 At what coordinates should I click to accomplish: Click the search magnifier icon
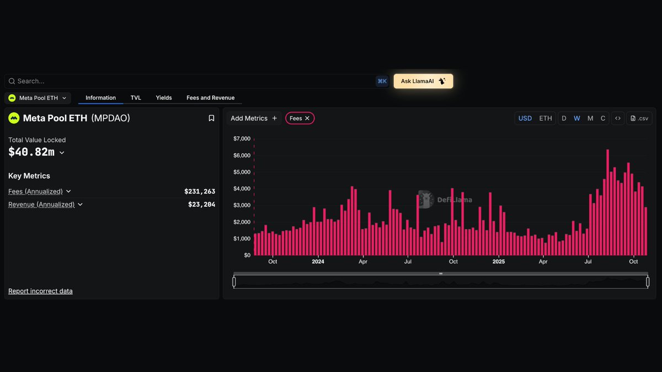point(12,81)
